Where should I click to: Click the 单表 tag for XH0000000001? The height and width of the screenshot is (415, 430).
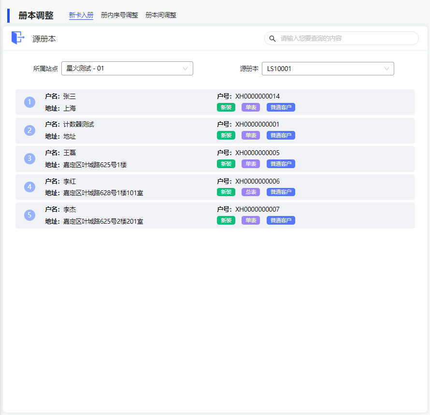pos(251,135)
